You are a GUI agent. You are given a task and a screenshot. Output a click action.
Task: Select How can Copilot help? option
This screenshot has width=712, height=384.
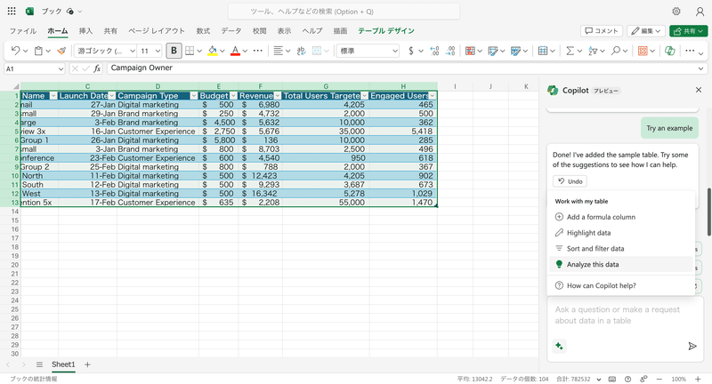[x=620, y=285]
